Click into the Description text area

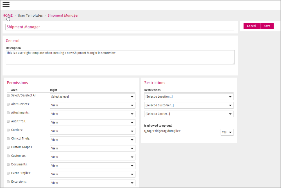[x=120, y=57]
